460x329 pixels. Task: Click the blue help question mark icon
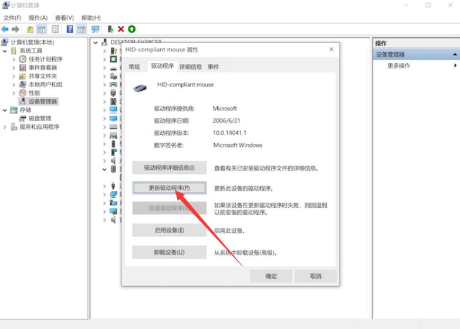click(70, 29)
